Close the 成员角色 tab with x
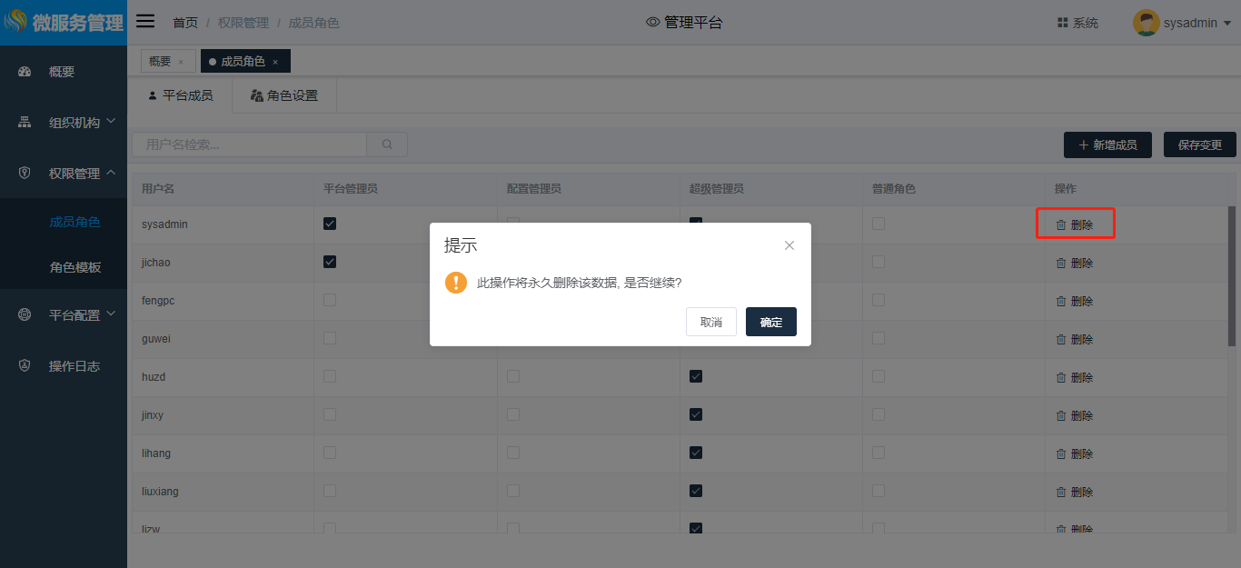 (275, 62)
